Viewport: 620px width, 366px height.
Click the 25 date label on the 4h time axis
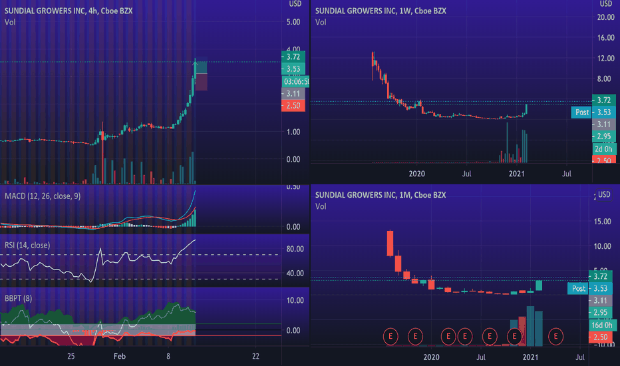click(x=71, y=356)
